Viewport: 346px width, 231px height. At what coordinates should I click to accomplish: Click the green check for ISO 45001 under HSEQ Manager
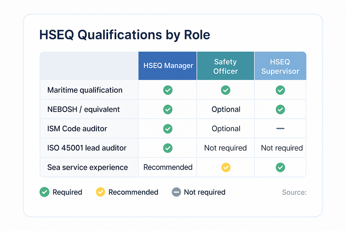tap(168, 148)
